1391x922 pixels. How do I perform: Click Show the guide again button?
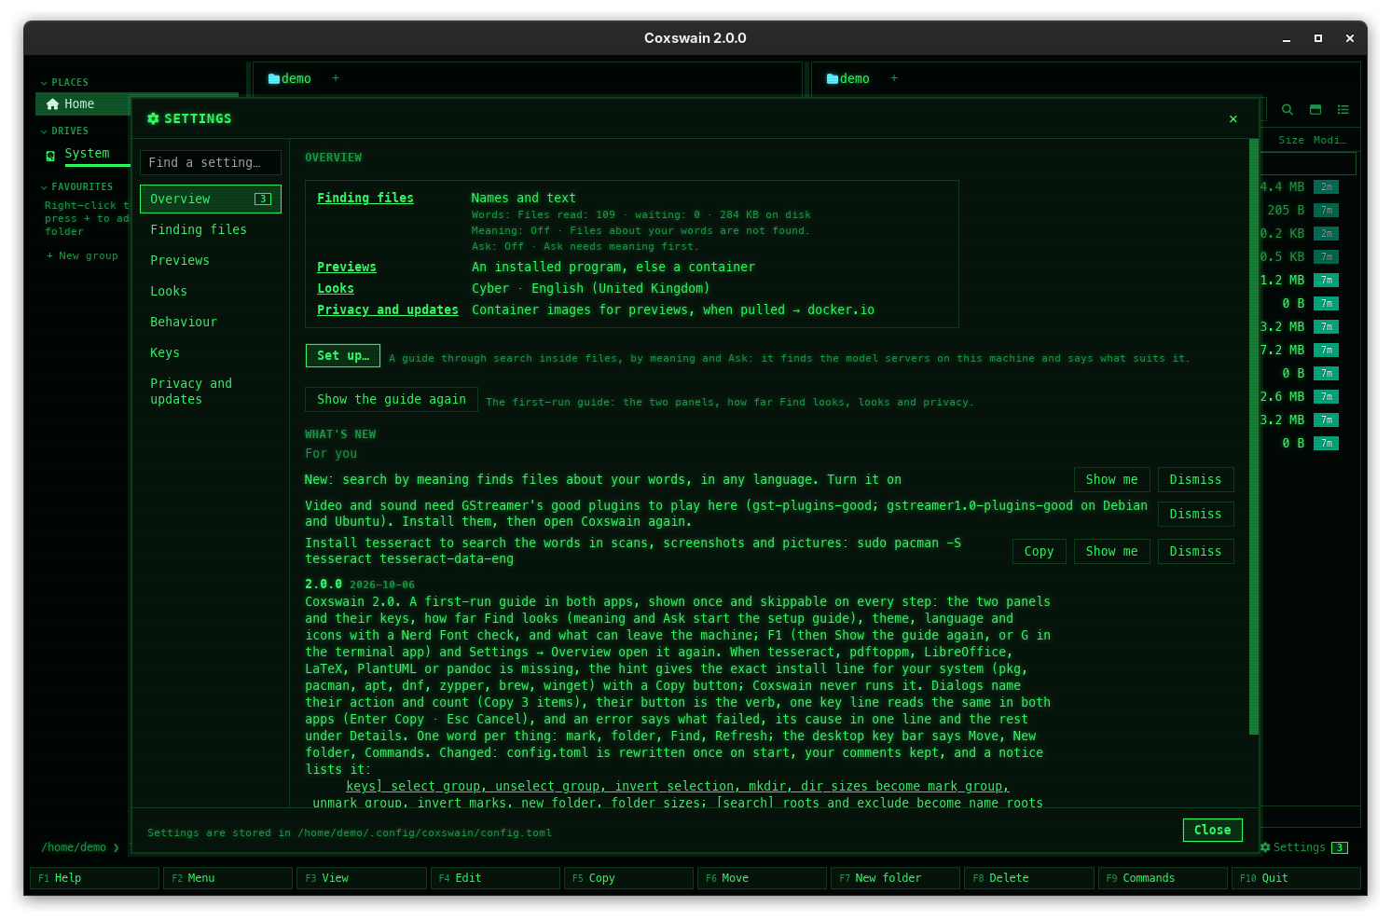392,399
